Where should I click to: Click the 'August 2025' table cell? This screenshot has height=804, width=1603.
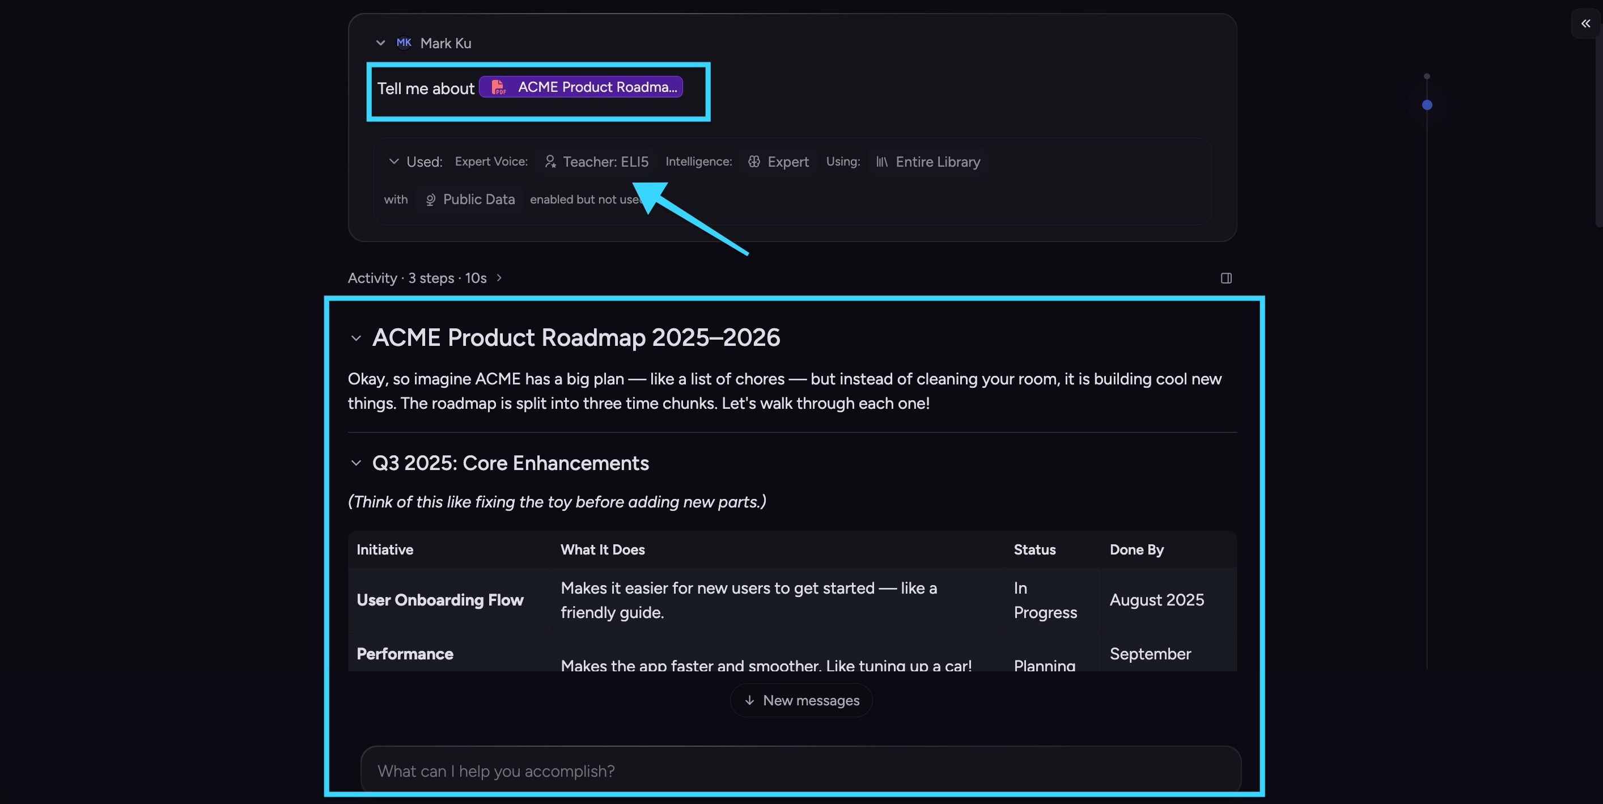pyautogui.click(x=1169, y=600)
